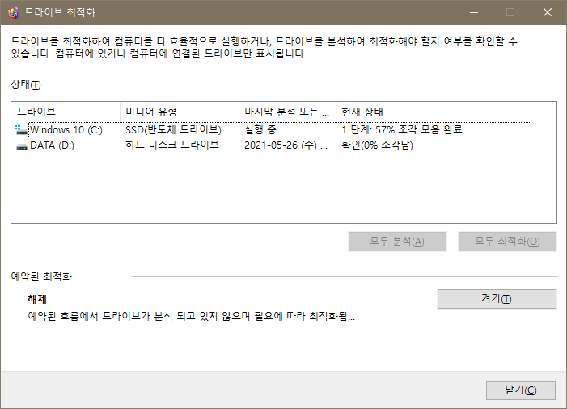Select the DATA (D:) drive row
The width and height of the screenshot is (567, 409).
273,145
